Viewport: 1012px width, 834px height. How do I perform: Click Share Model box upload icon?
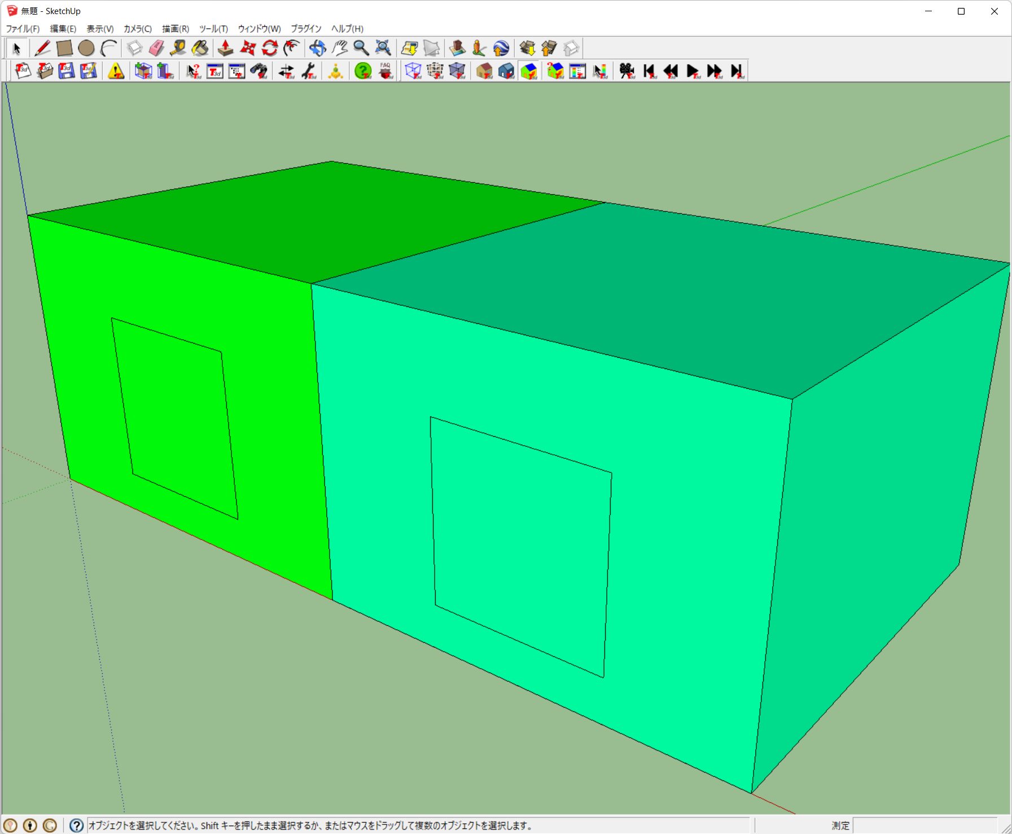pos(549,49)
